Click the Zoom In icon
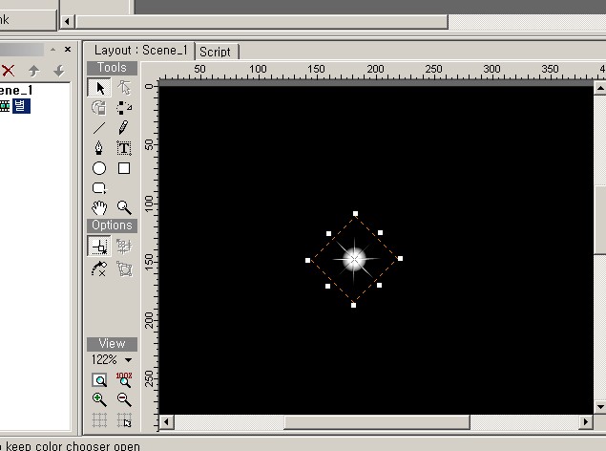Screen dimensions: 606x451 pyautogui.click(x=99, y=399)
